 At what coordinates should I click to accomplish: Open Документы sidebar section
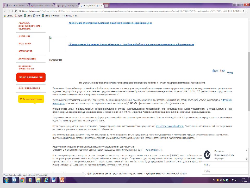24,36
